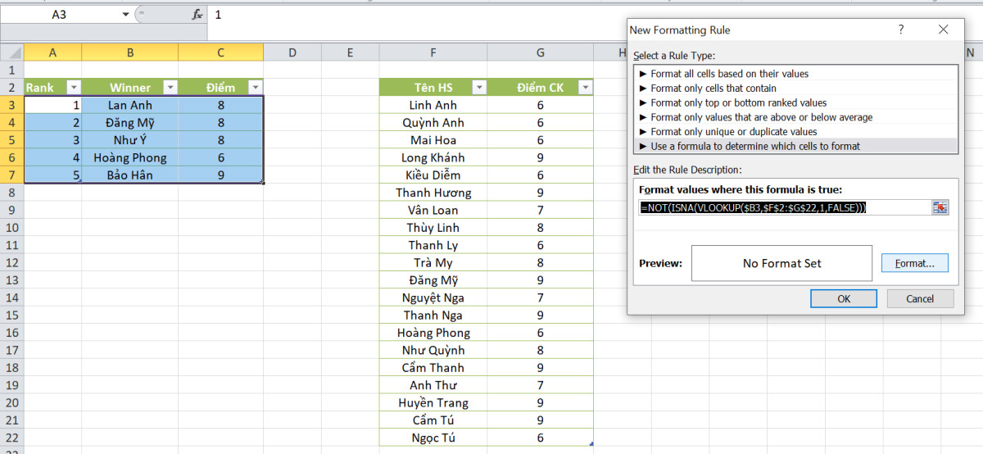
Task: Open the Name Box dropdown arrow
Action: coord(125,15)
